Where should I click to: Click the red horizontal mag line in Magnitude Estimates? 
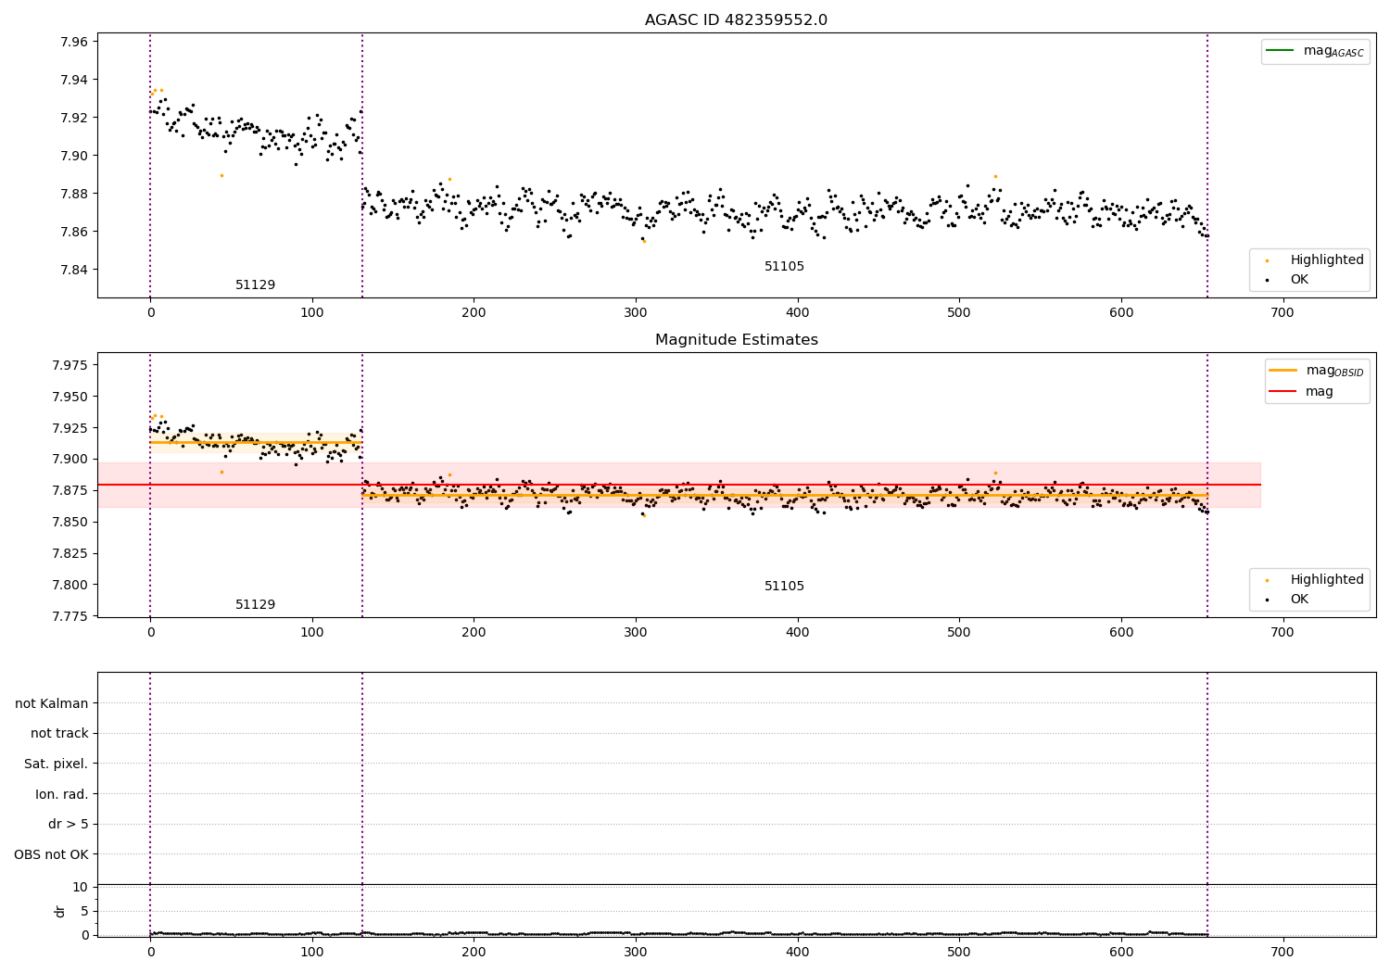click(x=679, y=485)
